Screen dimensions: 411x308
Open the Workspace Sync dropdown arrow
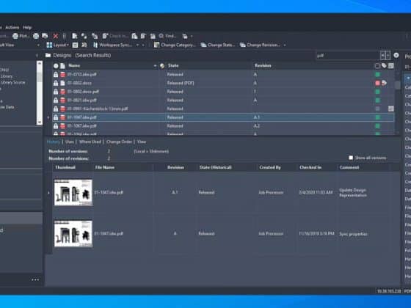(x=137, y=45)
